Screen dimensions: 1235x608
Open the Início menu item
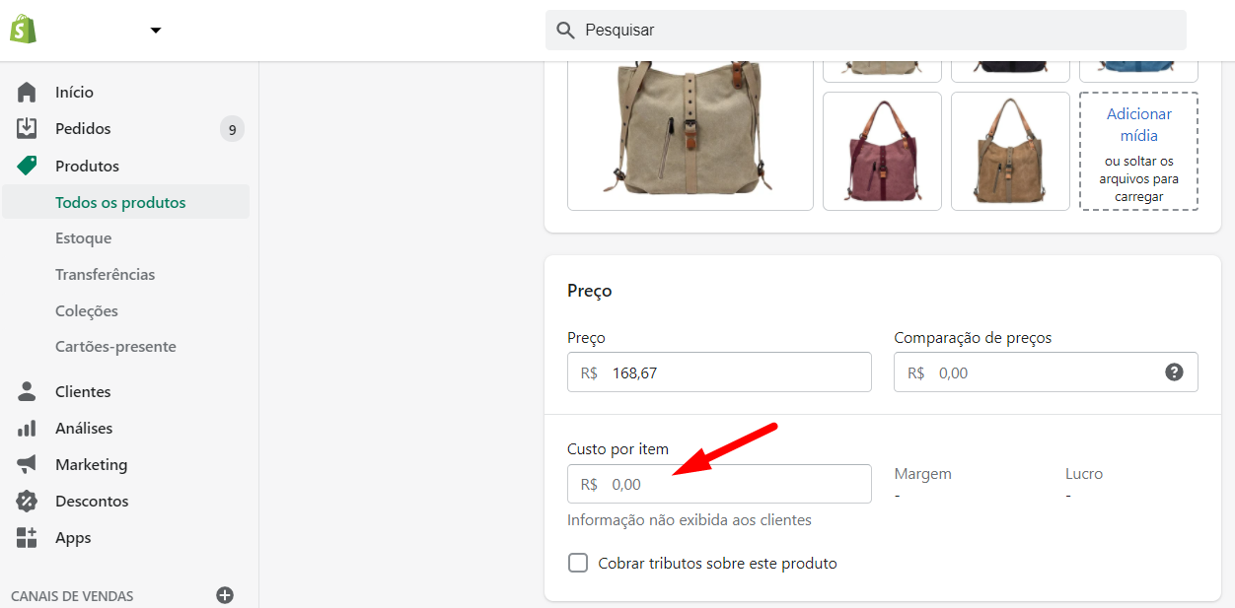tap(75, 93)
